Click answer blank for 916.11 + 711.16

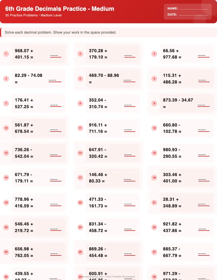(129, 130)
